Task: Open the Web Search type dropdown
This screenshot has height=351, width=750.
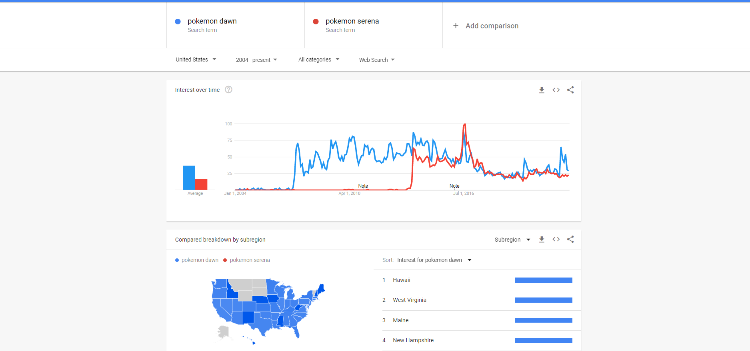Action: (x=376, y=60)
